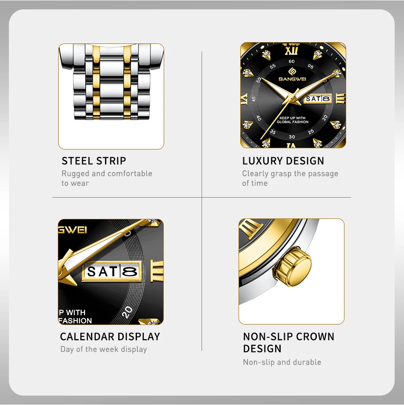Click the steel strip bracelet image

(111, 96)
